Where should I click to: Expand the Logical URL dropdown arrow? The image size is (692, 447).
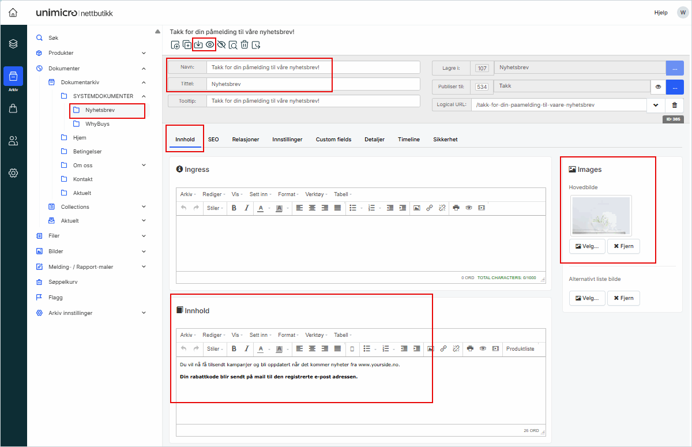coord(655,105)
